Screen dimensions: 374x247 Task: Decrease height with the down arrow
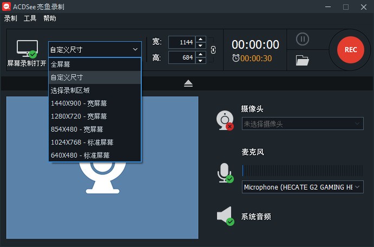tap(201, 61)
